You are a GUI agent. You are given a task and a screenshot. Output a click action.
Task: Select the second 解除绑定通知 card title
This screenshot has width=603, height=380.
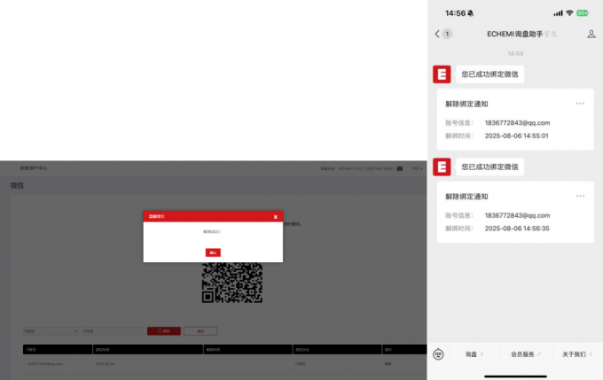tap(466, 197)
